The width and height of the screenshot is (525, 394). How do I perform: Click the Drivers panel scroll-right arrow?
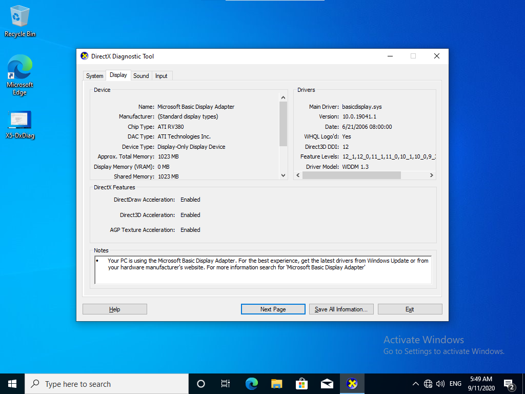pos(432,175)
